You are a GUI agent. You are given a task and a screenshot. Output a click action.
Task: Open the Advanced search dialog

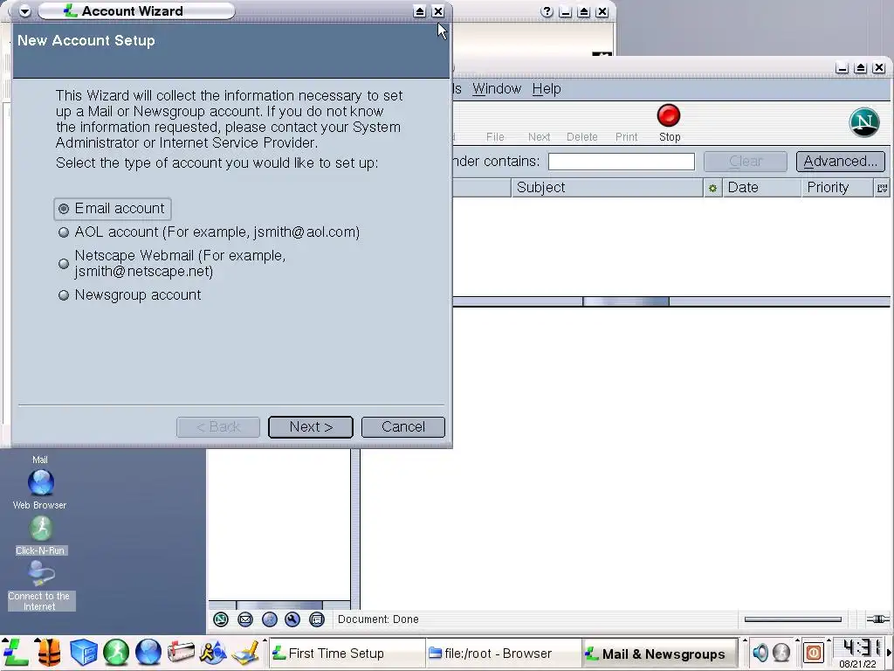point(841,162)
